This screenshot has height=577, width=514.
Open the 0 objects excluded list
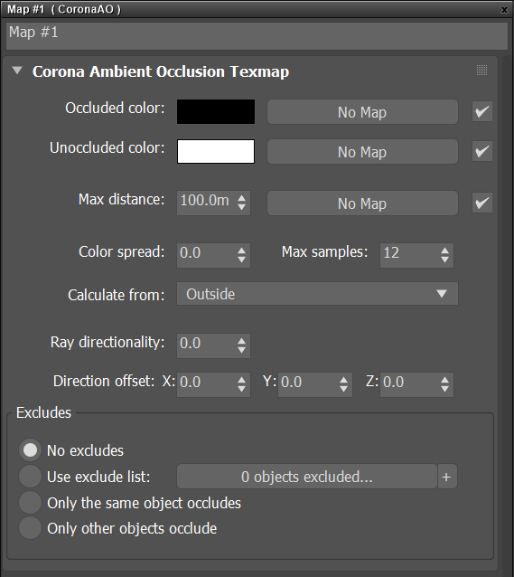306,477
